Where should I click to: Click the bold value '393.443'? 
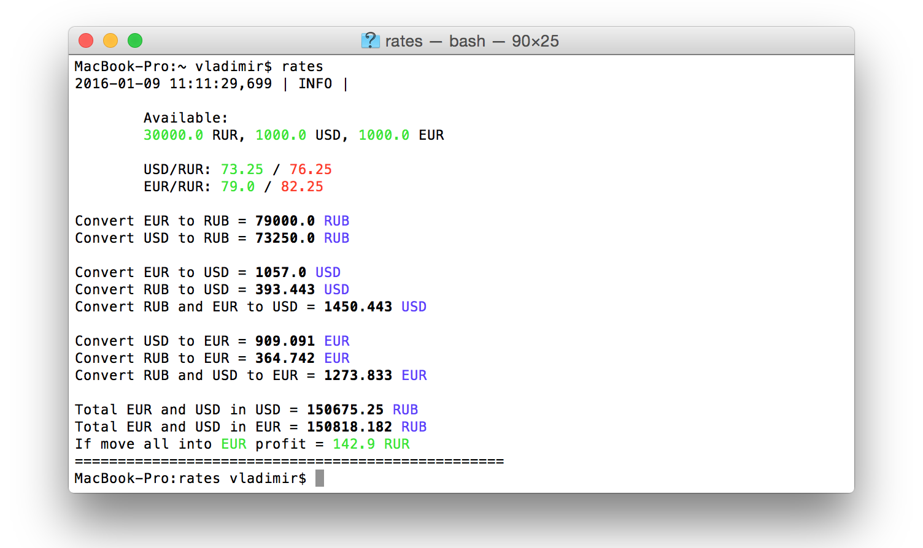285,289
